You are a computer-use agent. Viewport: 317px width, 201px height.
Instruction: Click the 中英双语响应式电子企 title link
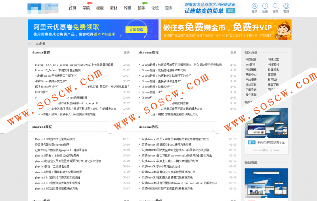pos(271,142)
